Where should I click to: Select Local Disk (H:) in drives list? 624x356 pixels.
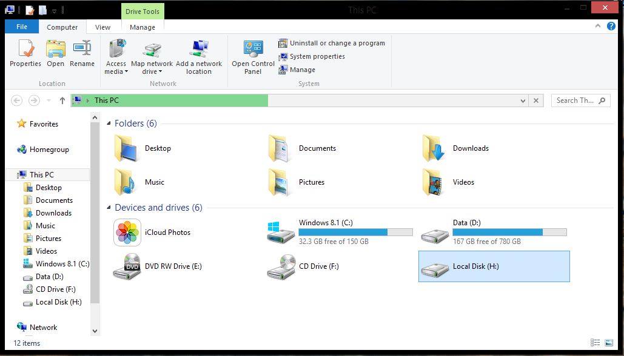[x=494, y=266]
